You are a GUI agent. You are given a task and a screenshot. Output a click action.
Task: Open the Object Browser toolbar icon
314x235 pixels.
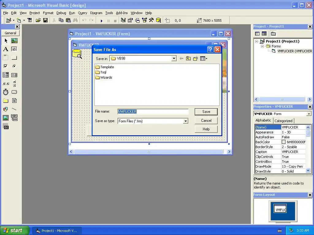[x=144, y=21]
